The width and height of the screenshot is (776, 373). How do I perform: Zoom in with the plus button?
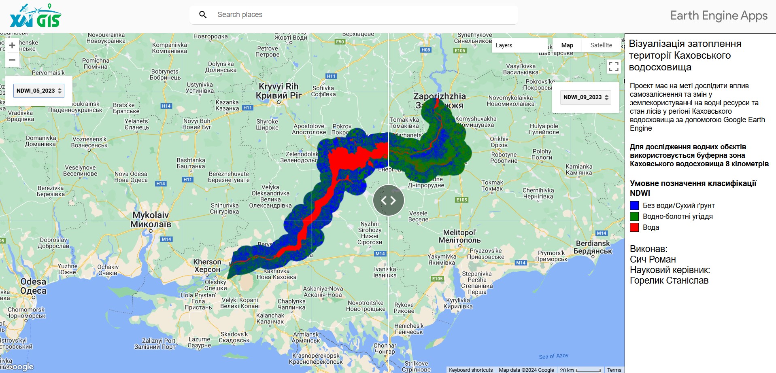[x=12, y=45]
